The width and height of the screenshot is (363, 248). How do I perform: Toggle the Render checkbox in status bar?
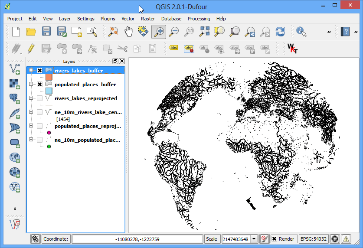(x=275, y=239)
